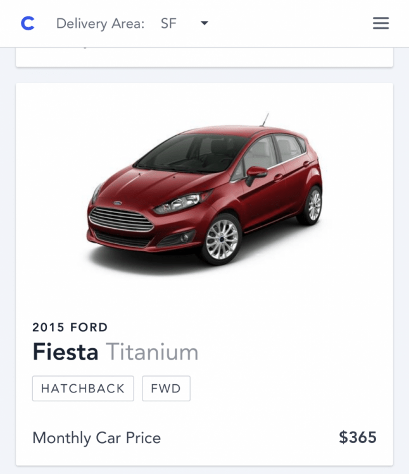Open the Fiesta model name

tap(65, 352)
